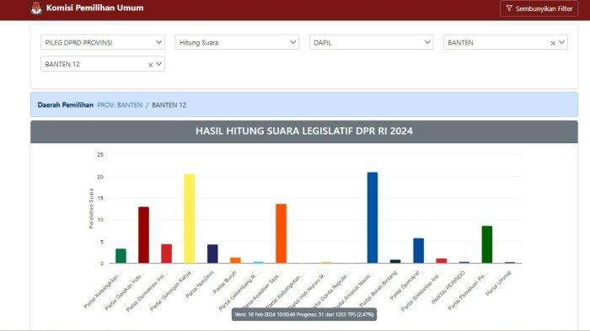Viewport: 590px width, 331px height.
Task: Click the chart title HASIL HITUNG SUARA
Action: (x=304, y=131)
